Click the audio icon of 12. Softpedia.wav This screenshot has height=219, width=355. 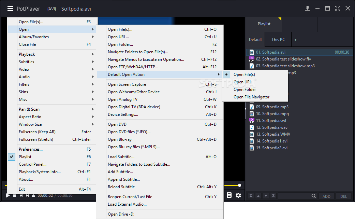tap(252, 127)
